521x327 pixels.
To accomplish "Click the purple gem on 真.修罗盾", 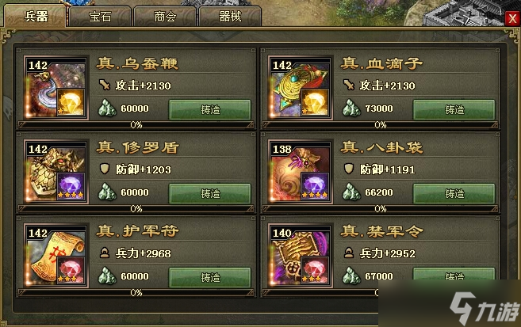I will click(71, 186).
